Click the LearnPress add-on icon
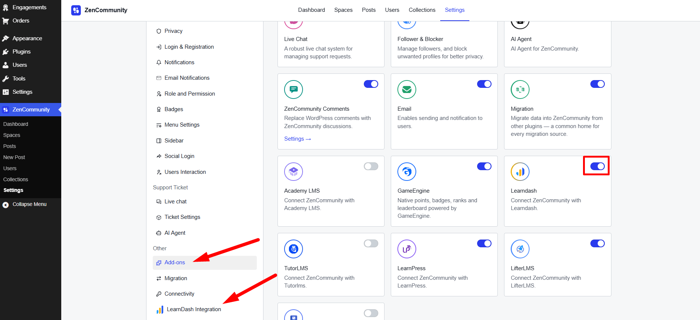Screen dimensions: 700x320 pos(407,249)
